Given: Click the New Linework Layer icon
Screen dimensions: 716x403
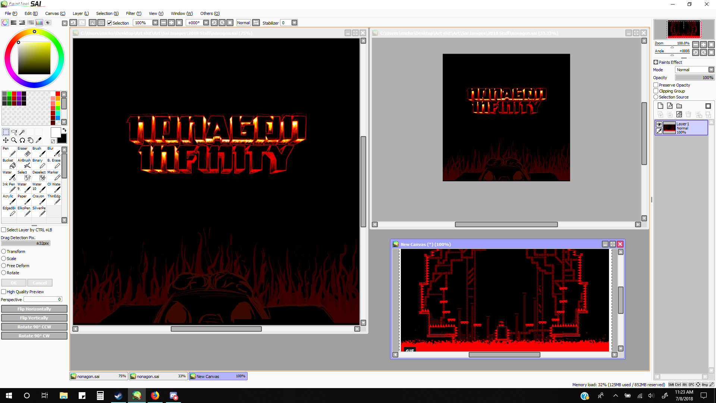Looking at the screenshot, I should pos(670,106).
